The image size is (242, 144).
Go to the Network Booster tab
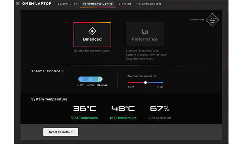(149, 4)
